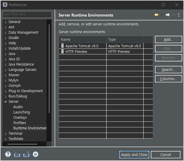Screen dimensions: 184x161
Task: Click the Export preferences icon
Action: click(x=26, y=154)
